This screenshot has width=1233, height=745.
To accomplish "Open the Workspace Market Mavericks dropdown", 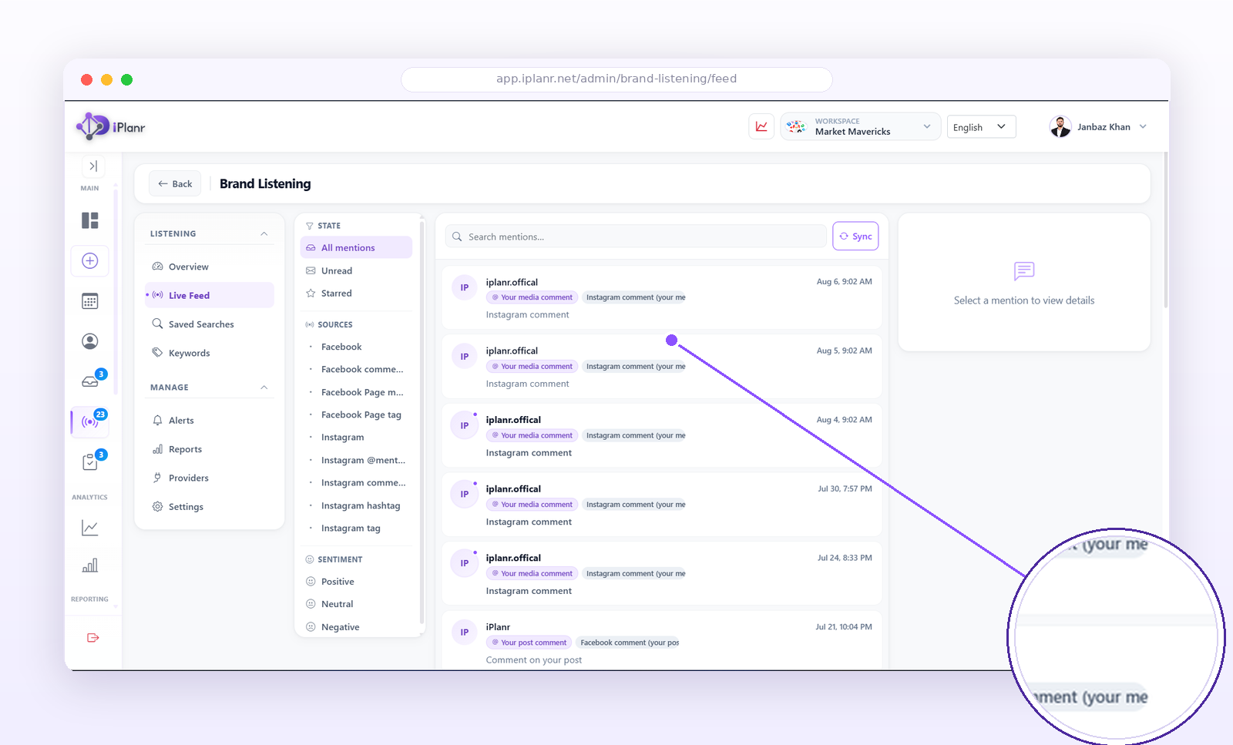I will pos(860,127).
